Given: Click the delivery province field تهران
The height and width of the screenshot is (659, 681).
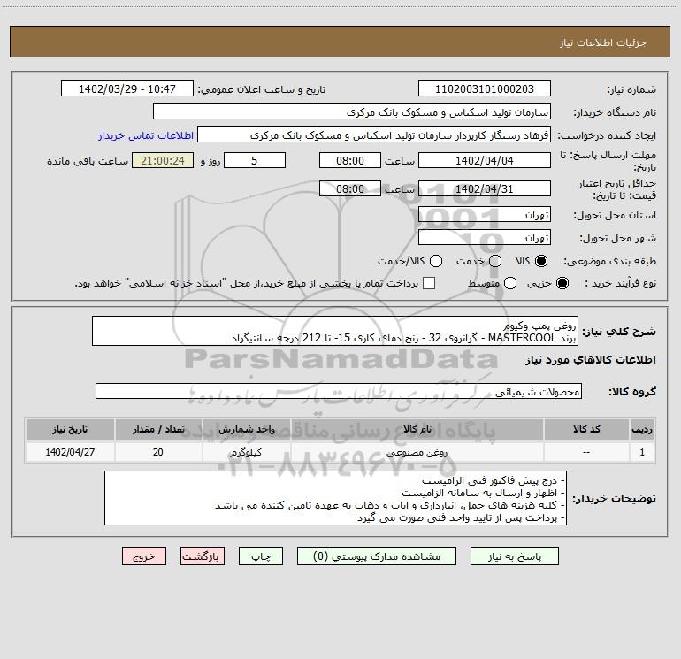Looking at the screenshot, I should pyautogui.click(x=485, y=214).
